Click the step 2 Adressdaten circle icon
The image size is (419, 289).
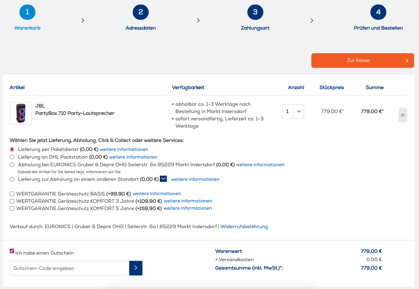tap(141, 12)
